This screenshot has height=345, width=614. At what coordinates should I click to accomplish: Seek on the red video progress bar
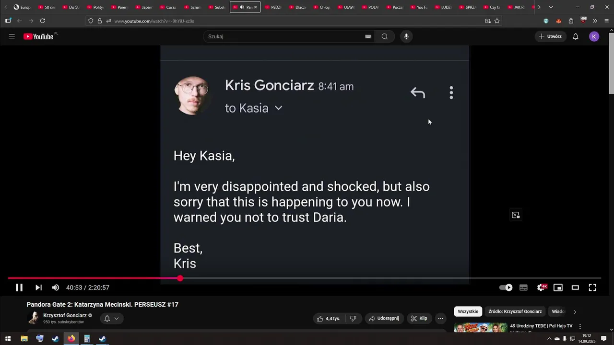pos(304,278)
